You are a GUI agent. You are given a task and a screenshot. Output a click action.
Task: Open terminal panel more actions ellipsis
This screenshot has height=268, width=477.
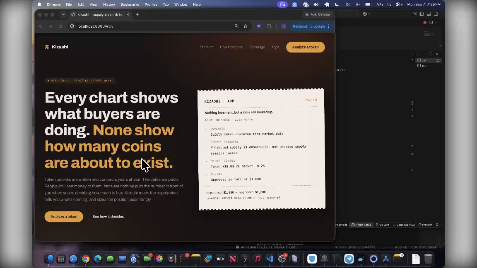(x=422, y=54)
